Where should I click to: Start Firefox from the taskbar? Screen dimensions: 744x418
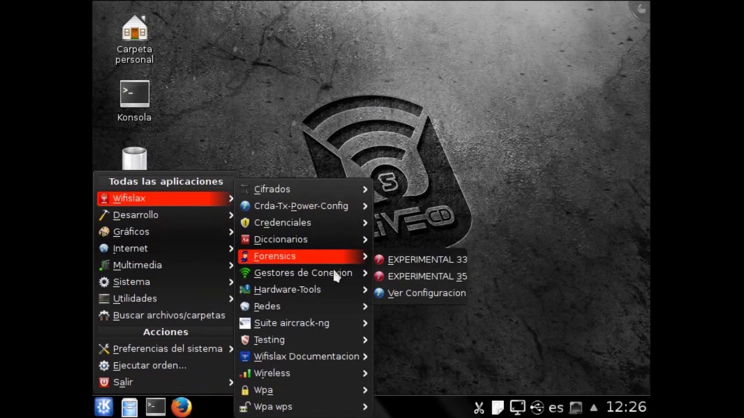(181, 407)
